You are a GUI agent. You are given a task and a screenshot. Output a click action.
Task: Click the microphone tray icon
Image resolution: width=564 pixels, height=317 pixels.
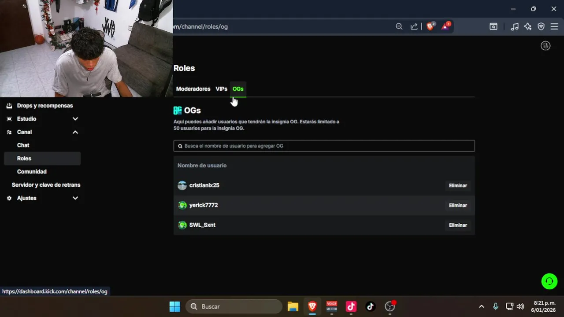pyautogui.click(x=496, y=306)
